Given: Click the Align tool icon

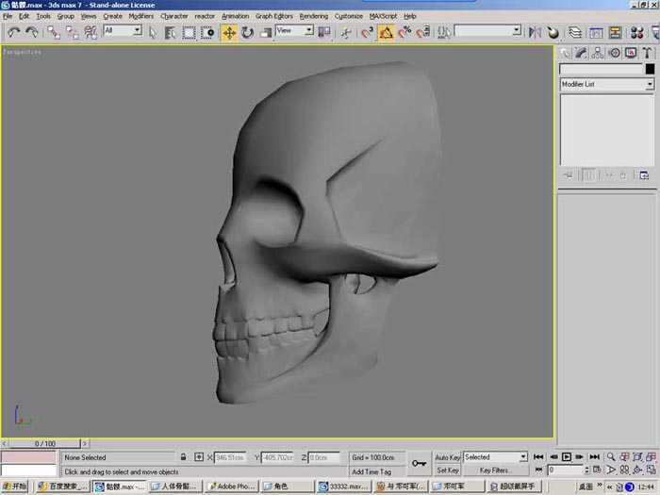Looking at the screenshot, I should pyautogui.click(x=553, y=32).
